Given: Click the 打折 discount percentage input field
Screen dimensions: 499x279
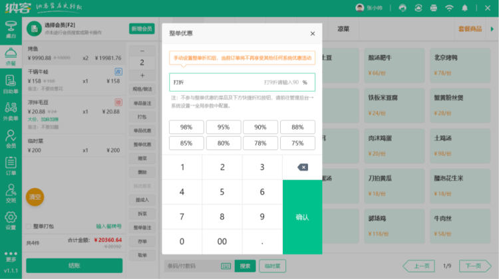Looking at the screenshot, I should coord(233,82).
